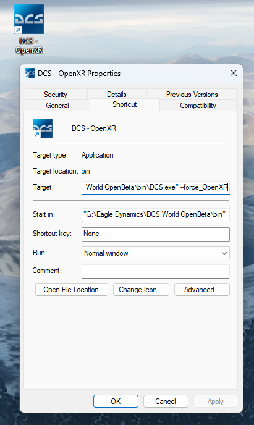This screenshot has height=425, width=254.
Task: Open the Previous Versions tab
Action: 192,95
